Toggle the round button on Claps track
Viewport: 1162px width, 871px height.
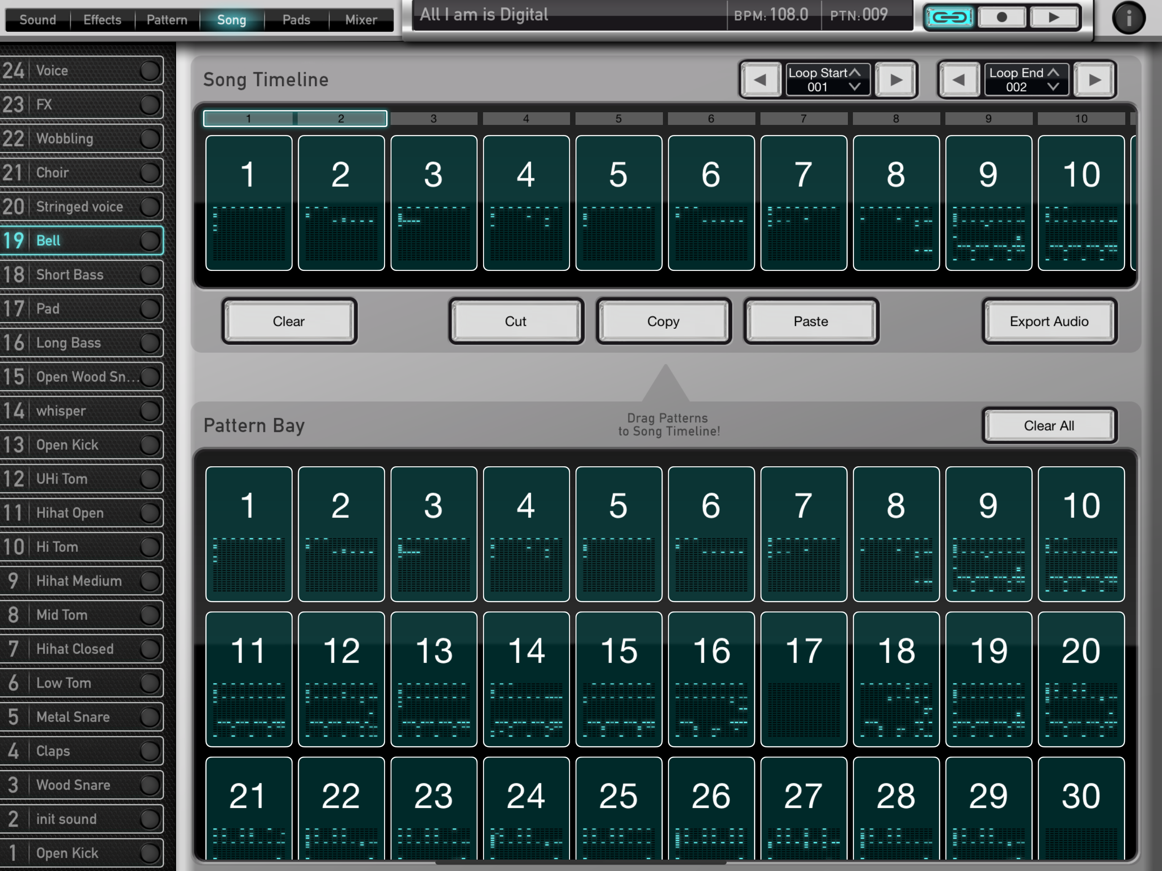[x=150, y=751]
